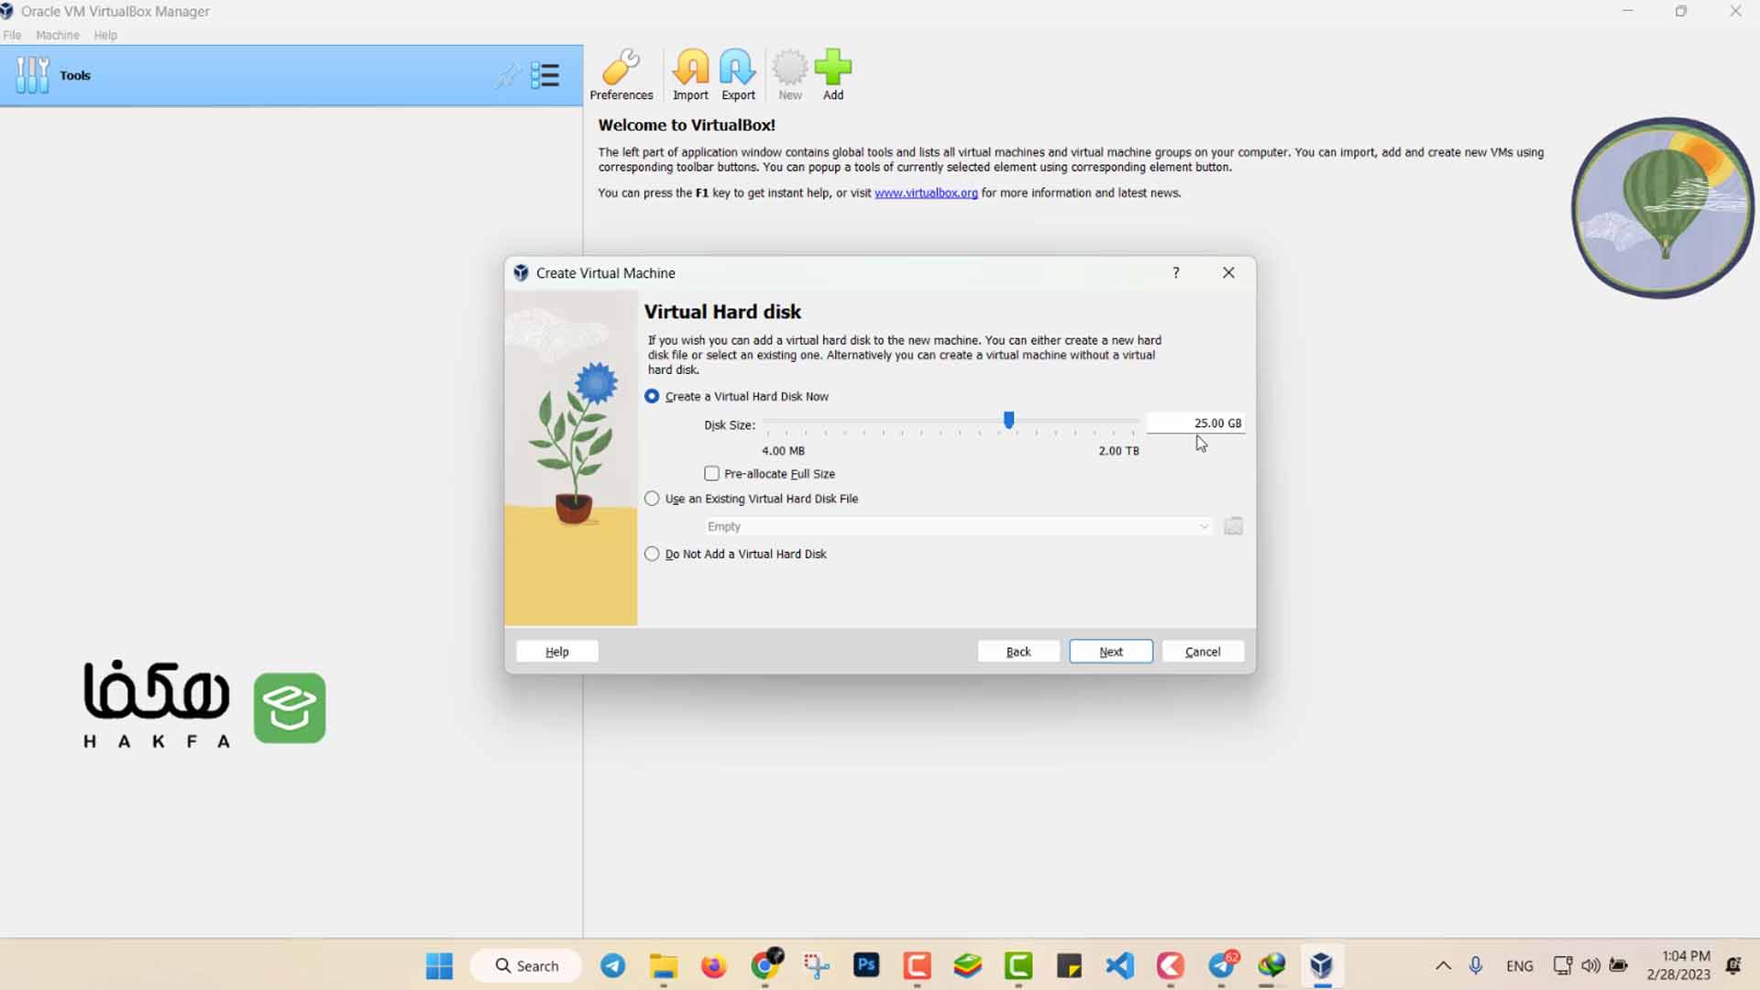The height and width of the screenshot is (990, 1760).
Task: Click the ENG language indicator
Action: [x=1519, y=965]
